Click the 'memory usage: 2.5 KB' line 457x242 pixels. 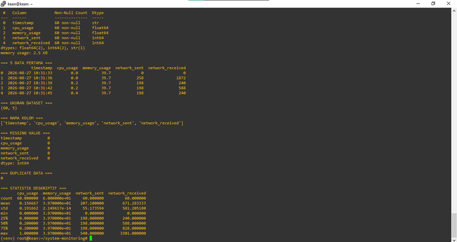(x=24, y=53)
